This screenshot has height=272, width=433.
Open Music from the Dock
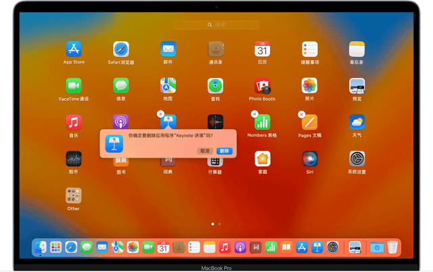pyautogui.click(x=225, y=247)
